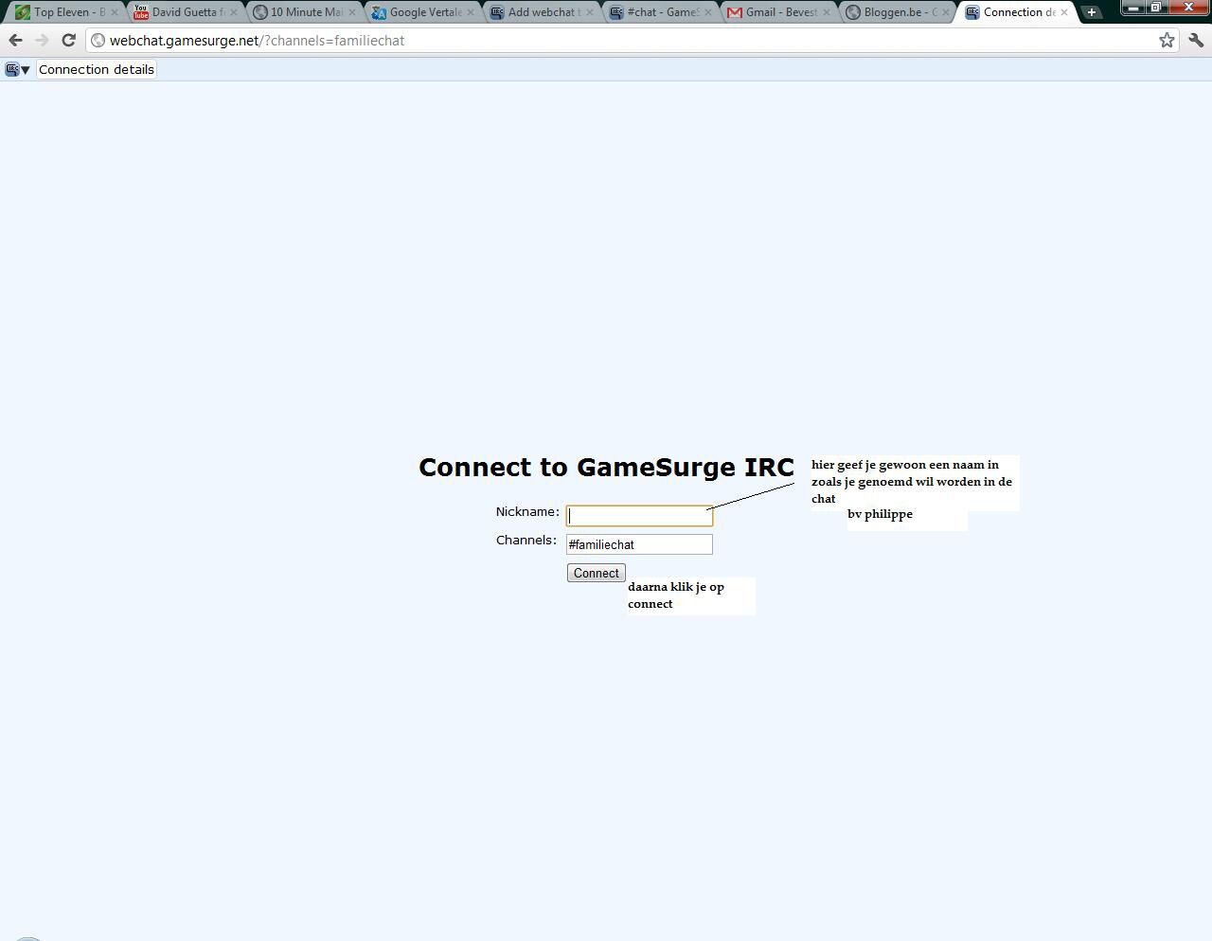Click the Channels field containing #familiechat
1212x941 pixels.
(x=639, y=544)
